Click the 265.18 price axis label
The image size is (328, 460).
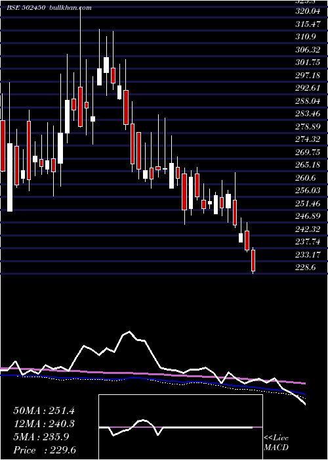308,165
